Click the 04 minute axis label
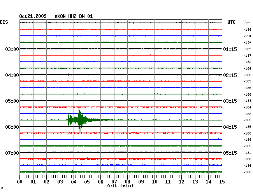This screenshot has width=253, height=192. point(74,182)
